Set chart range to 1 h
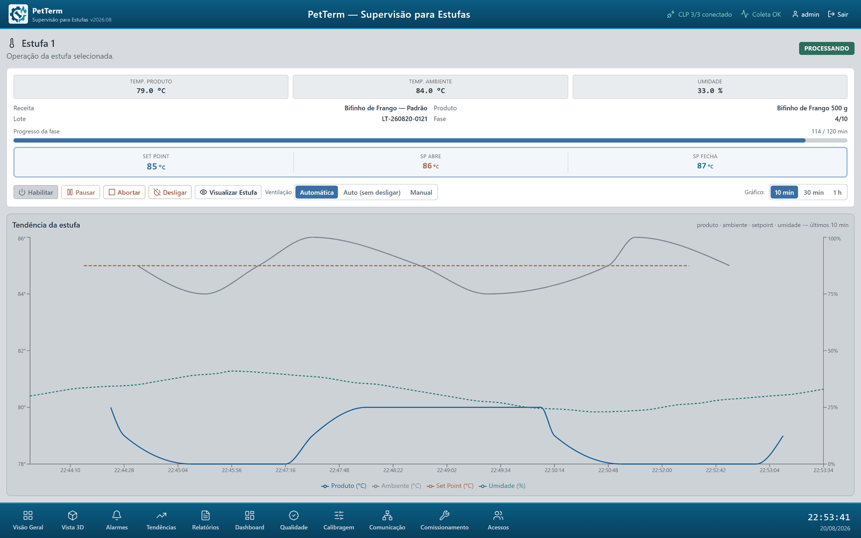The height and width of the screenshot is (538, 861). [837, 193]
